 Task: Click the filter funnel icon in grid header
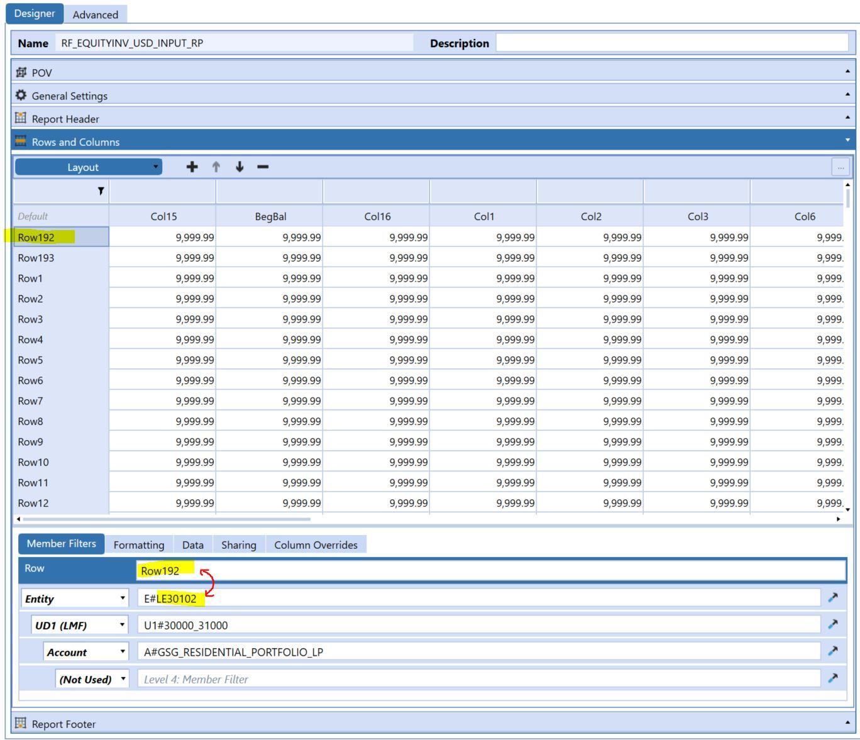(101, 191)
